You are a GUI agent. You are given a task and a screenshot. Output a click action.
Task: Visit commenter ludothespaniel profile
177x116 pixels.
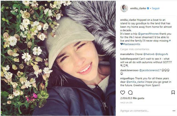[x=129, y=59]
